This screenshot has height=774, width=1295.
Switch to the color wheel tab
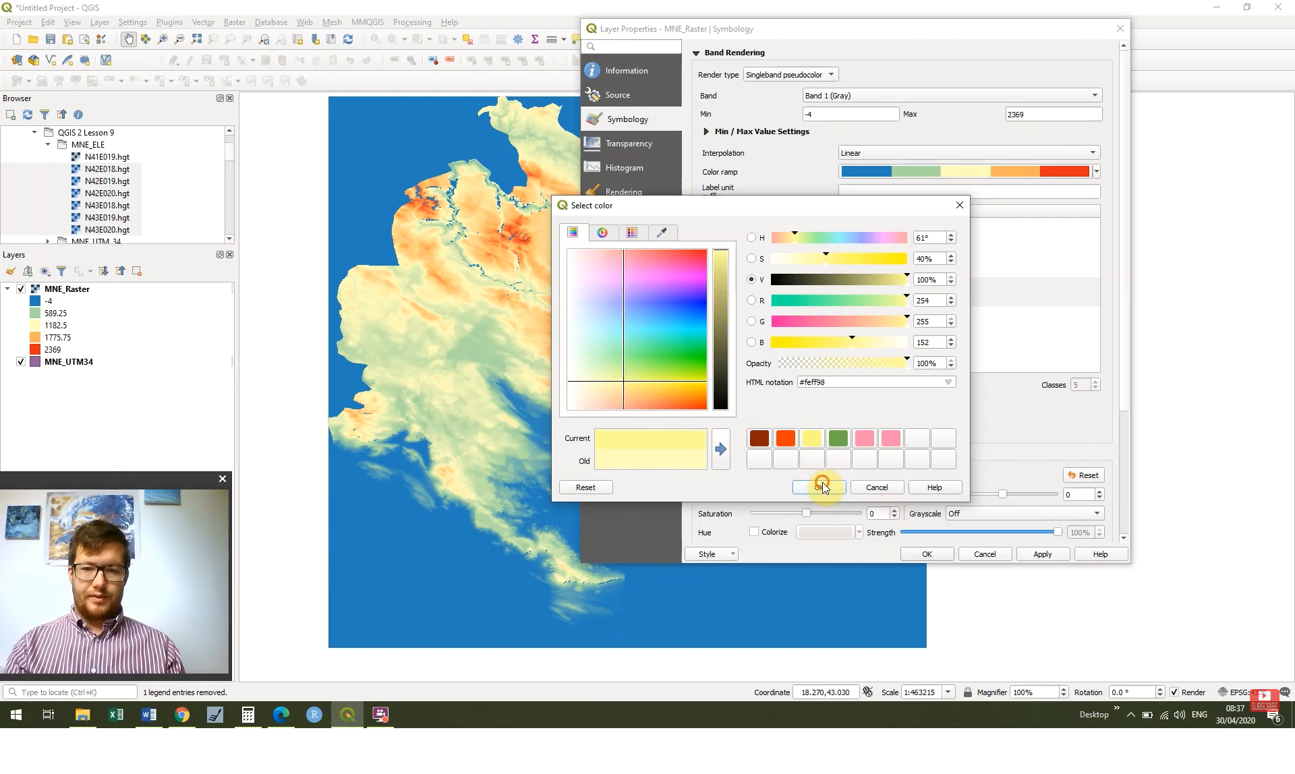(x=603, y=232)
